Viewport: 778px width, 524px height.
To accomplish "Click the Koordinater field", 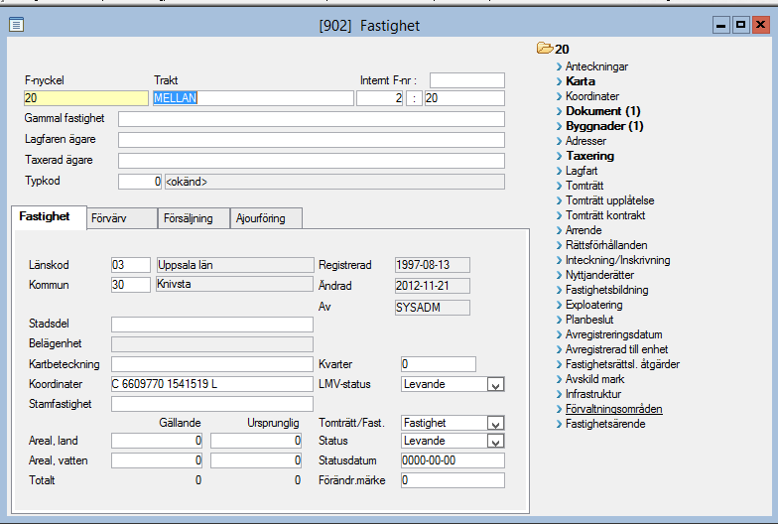I will tap(212, 384).
